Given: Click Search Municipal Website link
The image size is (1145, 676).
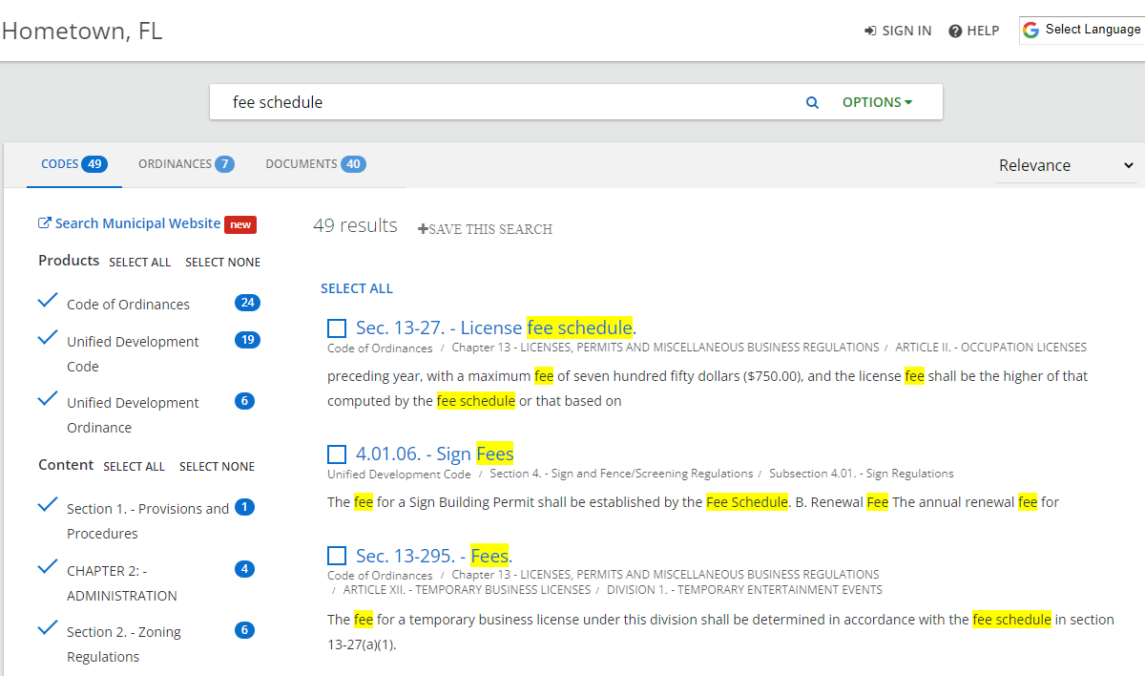Looking at the screenshot, I should pyautogui.click(x=138, y=223).
